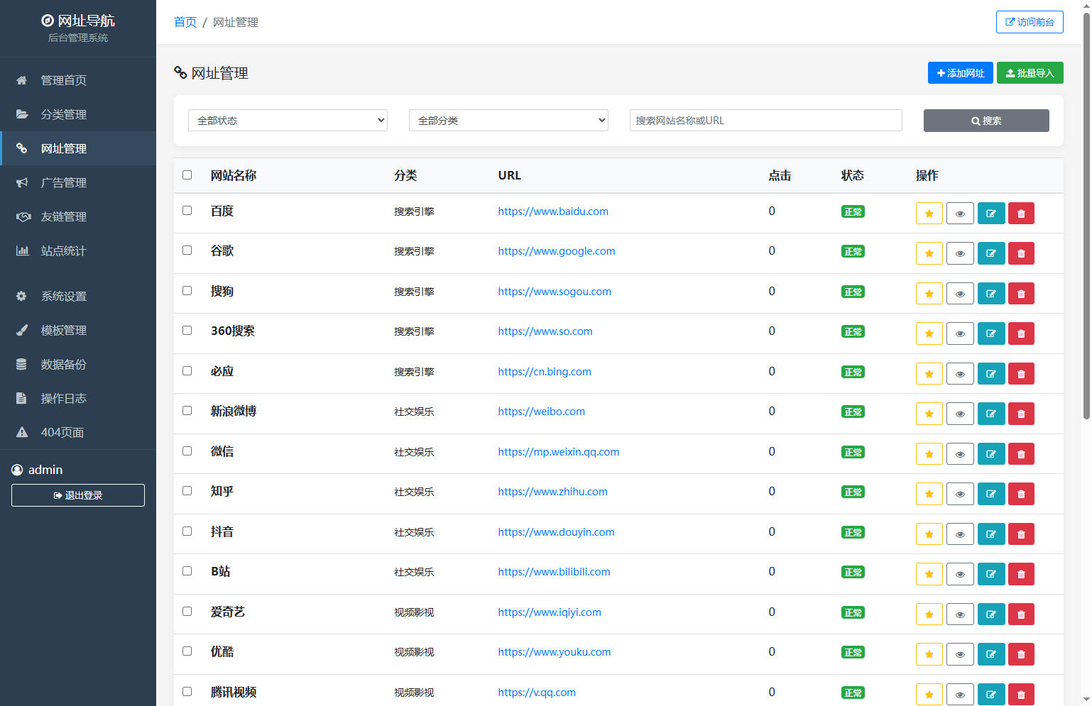This screenshot has width=1092, height=706.
Task: Toggle visibility eye for 腾讯视频 row
Action: point(960,695)
